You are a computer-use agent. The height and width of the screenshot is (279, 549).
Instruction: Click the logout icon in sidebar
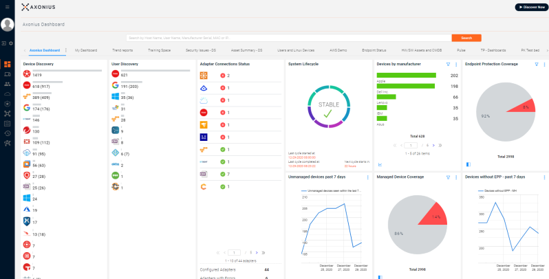pyautogui.click(x=3, y=43)
